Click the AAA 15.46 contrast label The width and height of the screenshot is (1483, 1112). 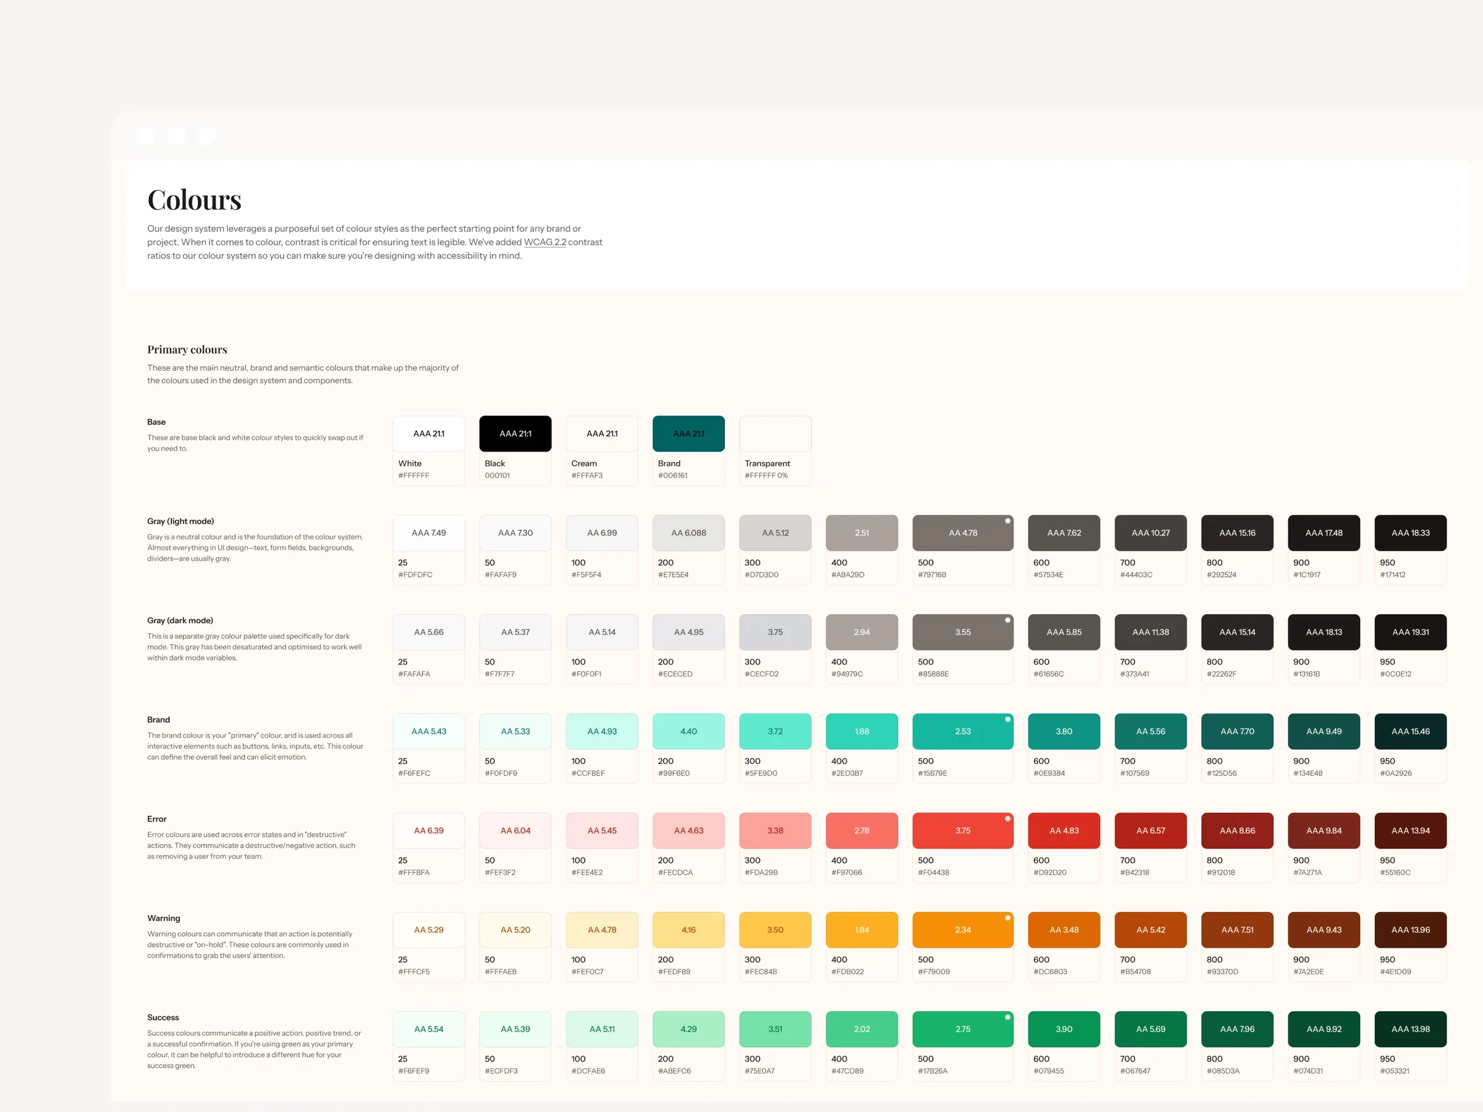[x=1411, y=731]
